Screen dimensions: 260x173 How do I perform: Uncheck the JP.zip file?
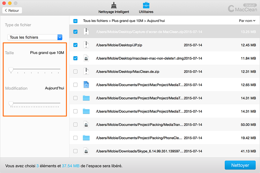pos(75,45)
